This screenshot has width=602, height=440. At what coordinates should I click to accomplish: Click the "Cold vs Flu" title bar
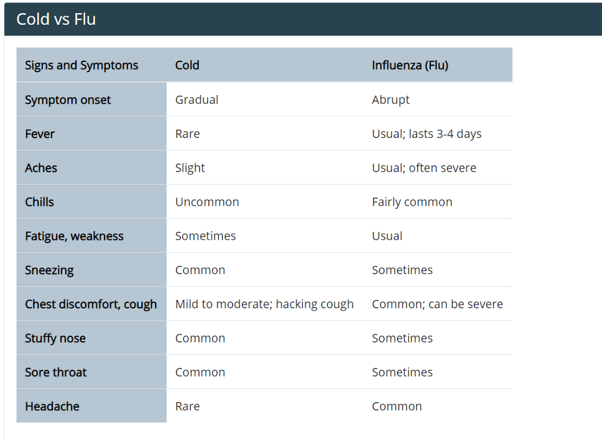(x=56, y=19)
